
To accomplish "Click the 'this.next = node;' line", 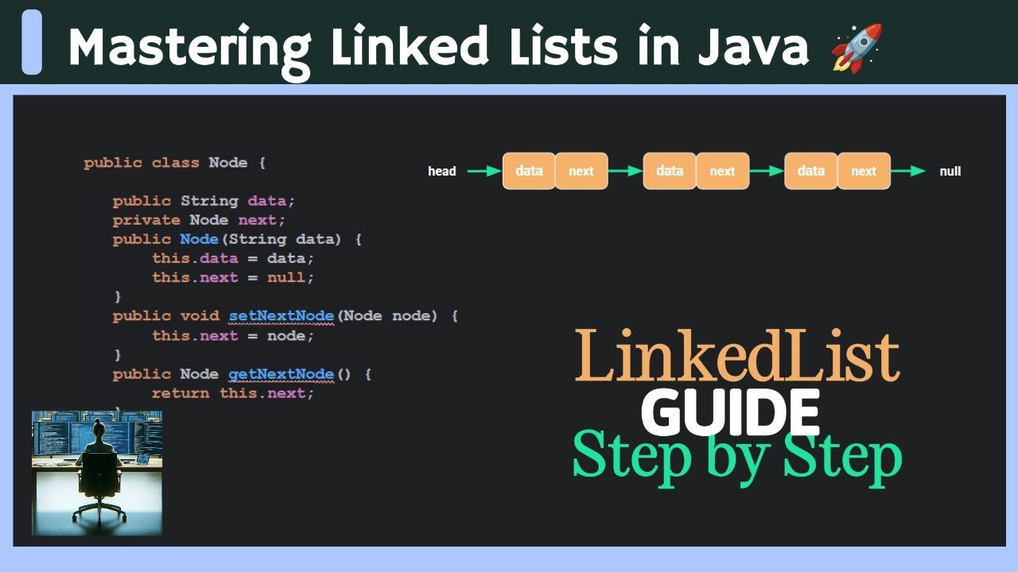I will (234, 335).
